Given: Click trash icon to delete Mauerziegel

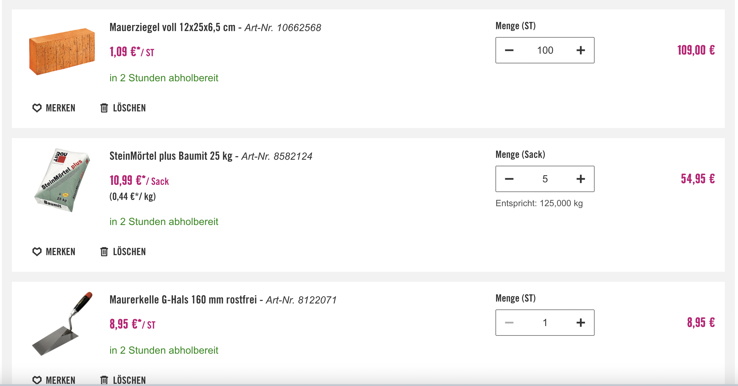Looking at the screenshot, I should click(104, 108).
